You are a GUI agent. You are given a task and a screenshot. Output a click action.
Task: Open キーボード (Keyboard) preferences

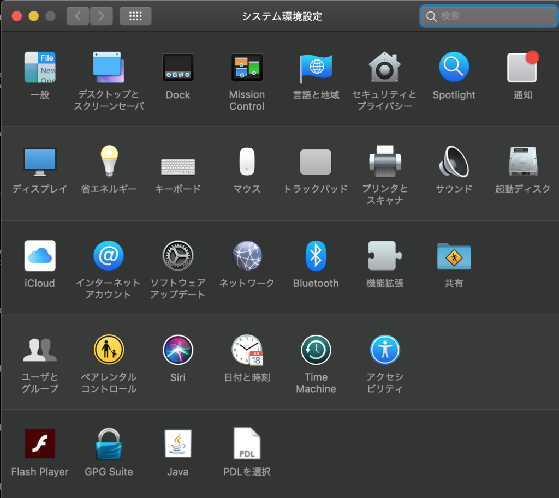tap(178, 161)
